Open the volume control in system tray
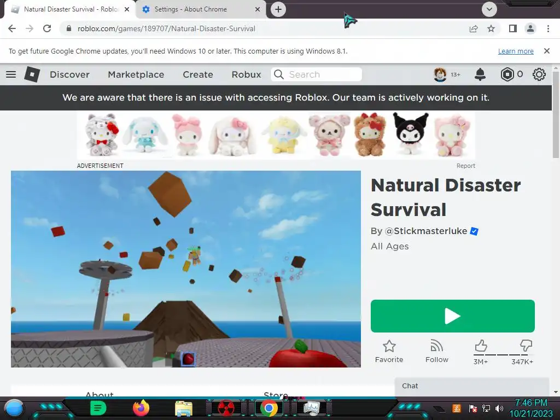The image size is (560, 420). (499, 408)
